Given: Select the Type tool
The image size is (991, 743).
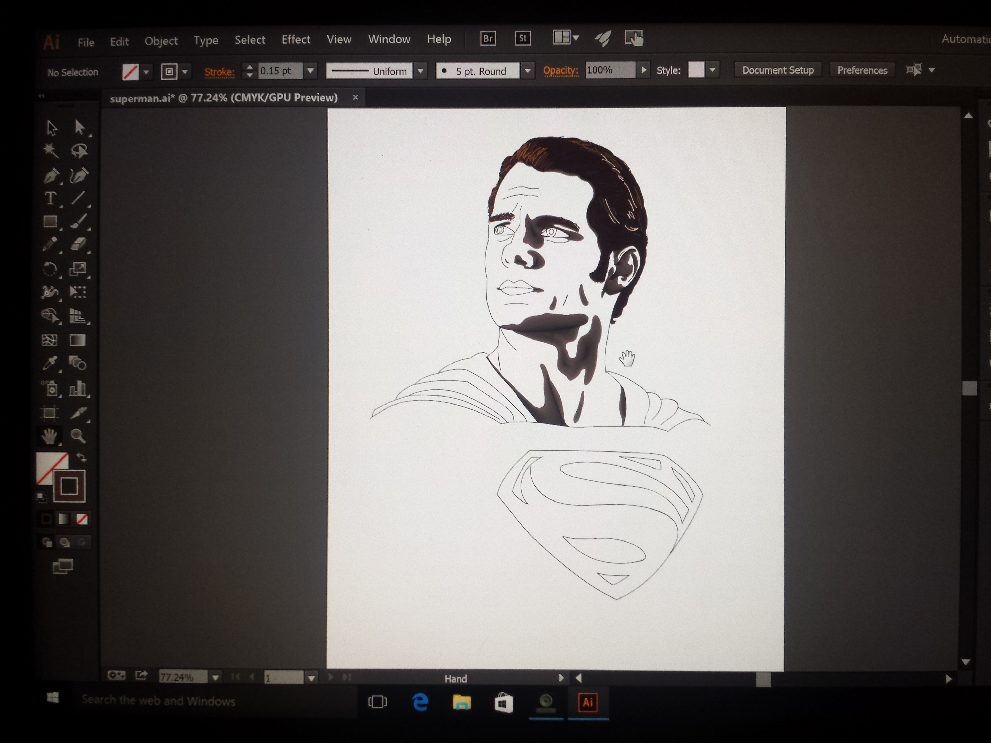Looking at the screenshot, I should 50,198.
